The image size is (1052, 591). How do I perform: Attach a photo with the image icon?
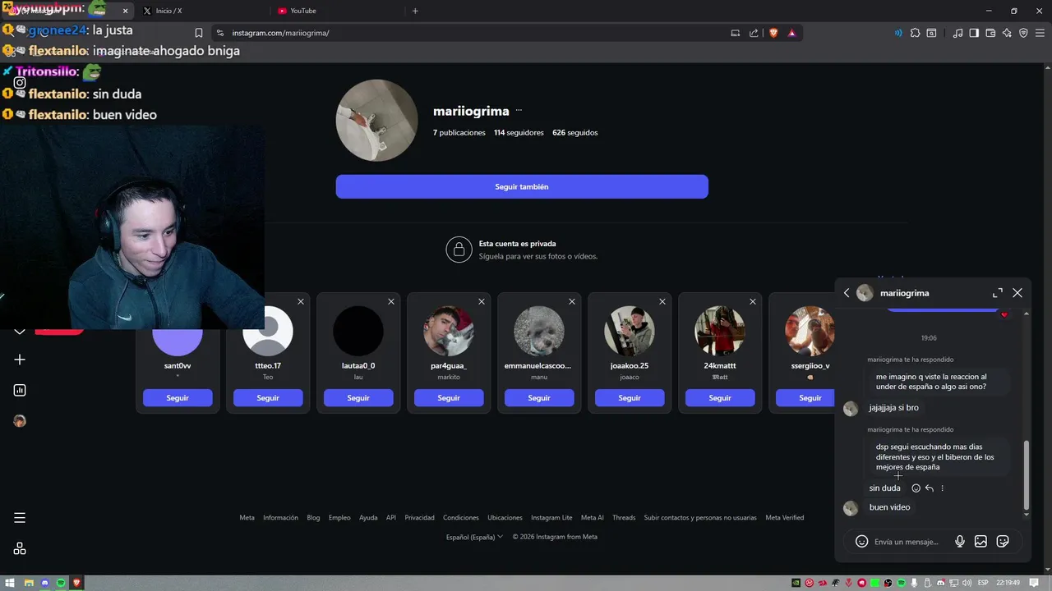click(x=980, y=542)
